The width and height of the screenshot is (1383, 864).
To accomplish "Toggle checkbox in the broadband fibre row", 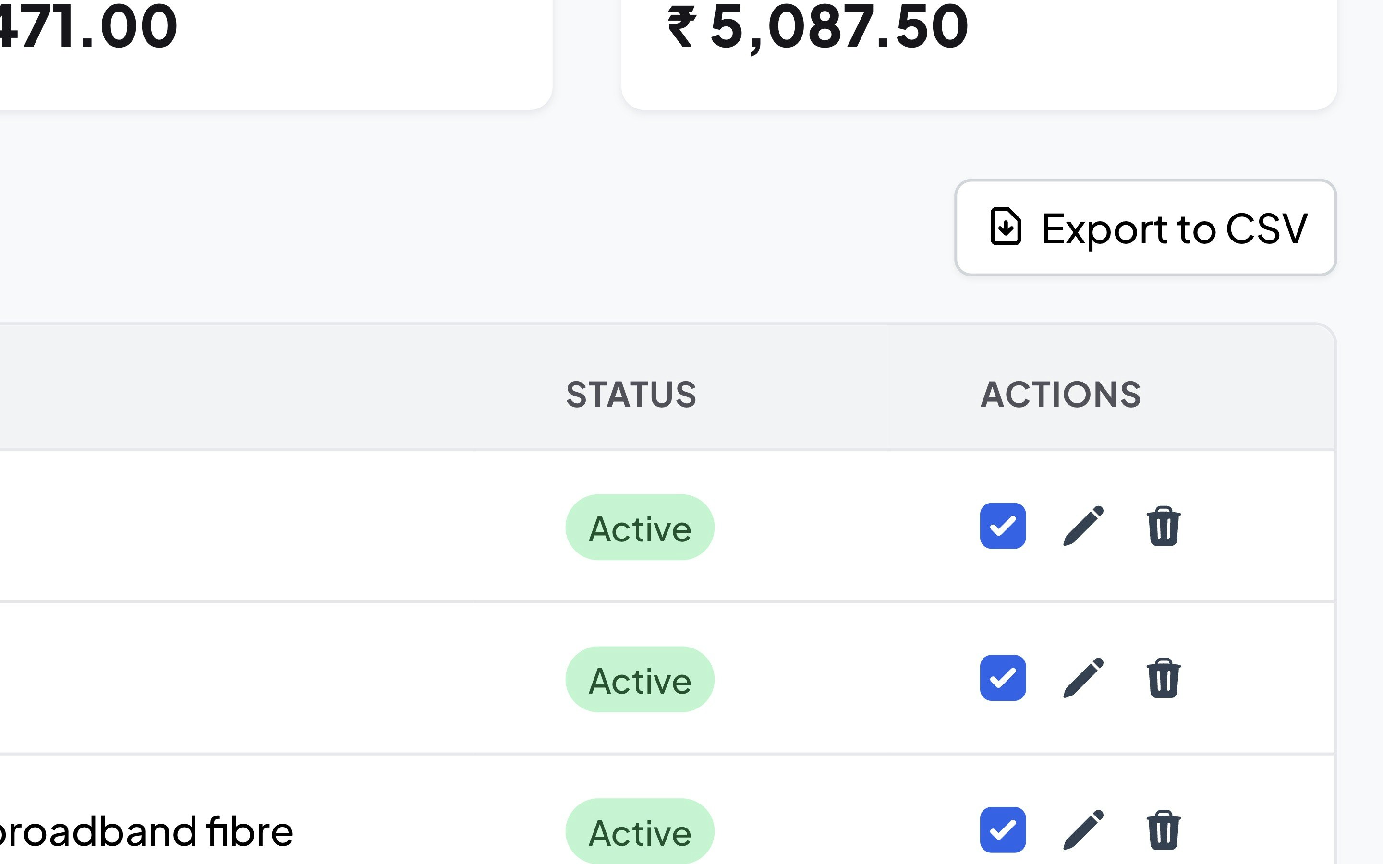I will (1003, 830).
